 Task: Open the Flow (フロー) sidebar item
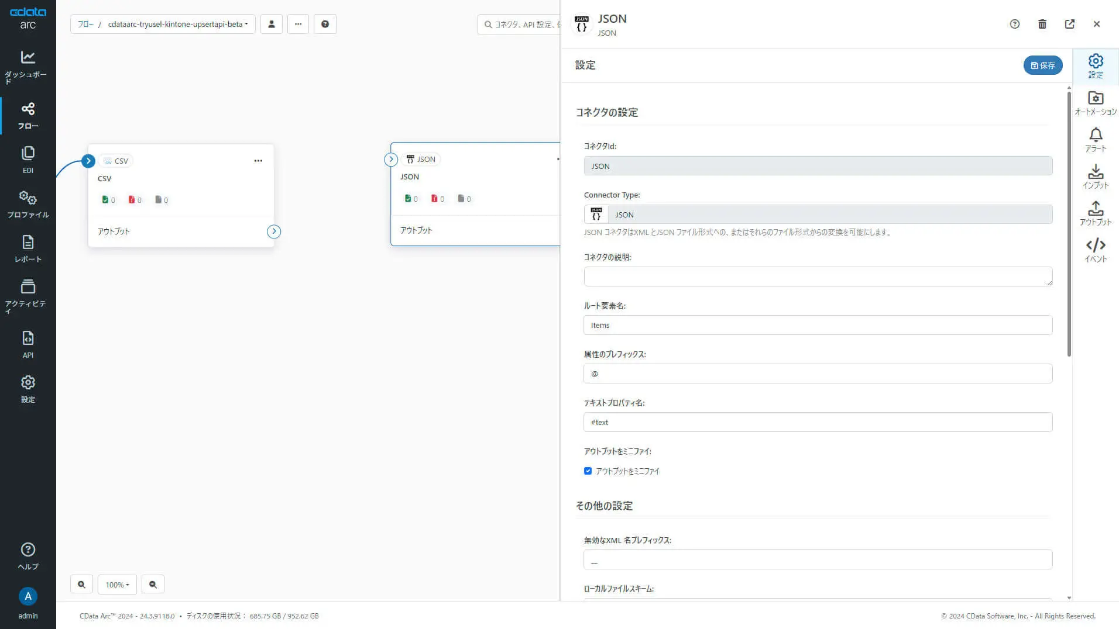(28, 116)
